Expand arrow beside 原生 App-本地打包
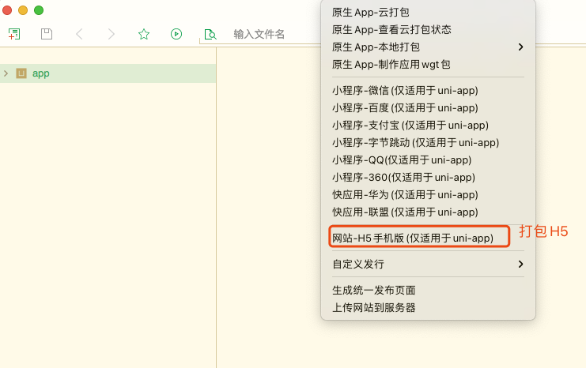 (x=520, y=47)
